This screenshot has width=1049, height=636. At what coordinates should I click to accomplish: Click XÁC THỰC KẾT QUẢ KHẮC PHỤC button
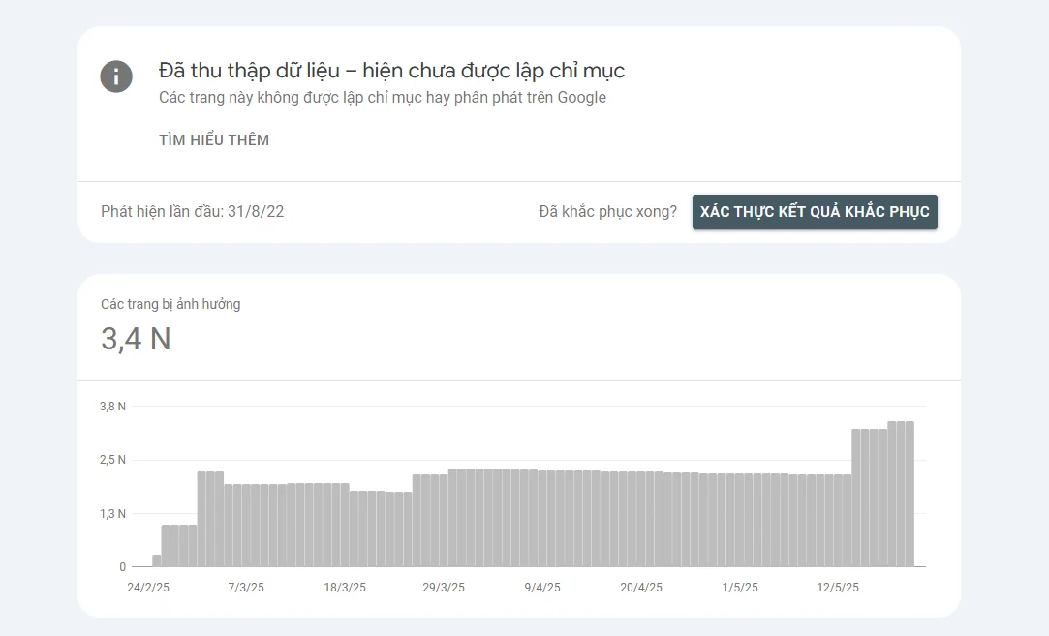[815, 212]
